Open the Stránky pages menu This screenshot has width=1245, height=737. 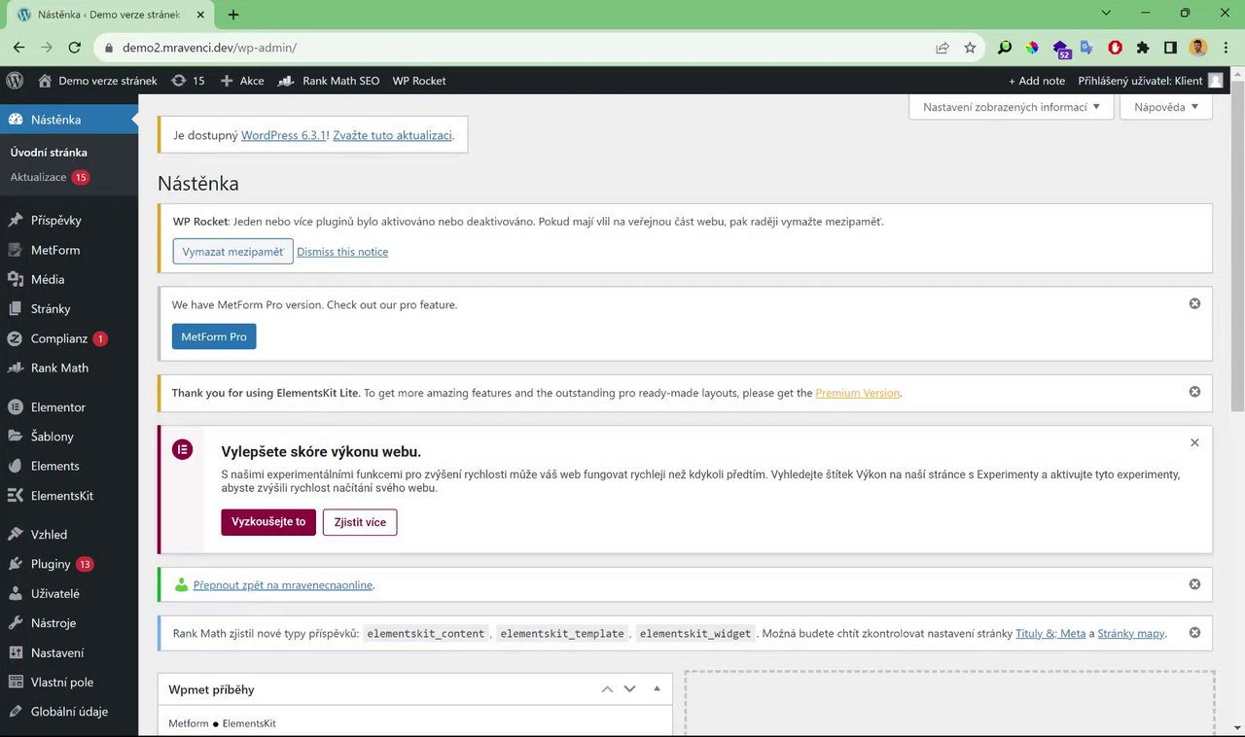tap(69, 309)
